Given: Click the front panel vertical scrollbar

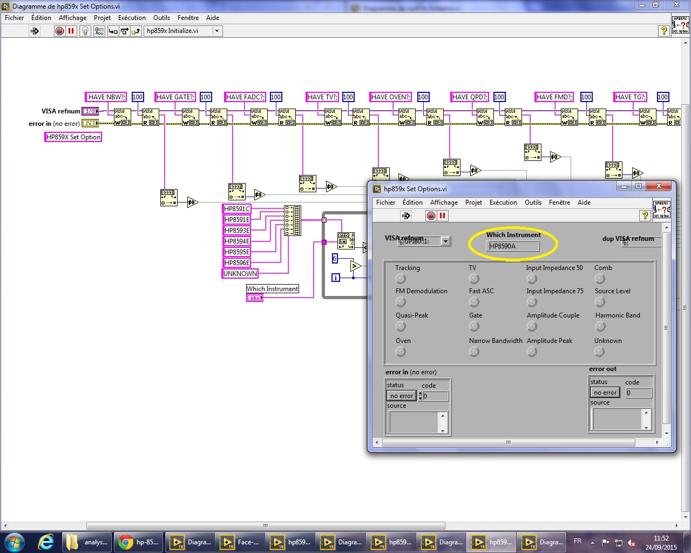Looking at the screenshot, I should click(x=666, y=327).
